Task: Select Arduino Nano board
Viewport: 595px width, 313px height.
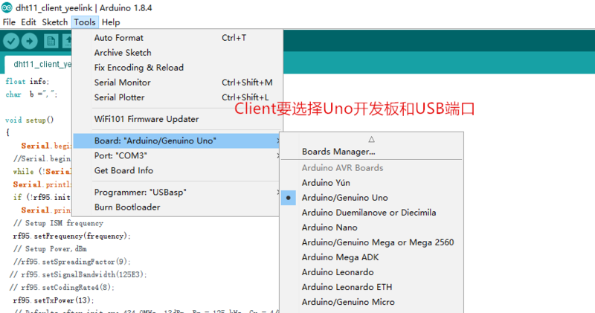Action: [x=371, y=228]
